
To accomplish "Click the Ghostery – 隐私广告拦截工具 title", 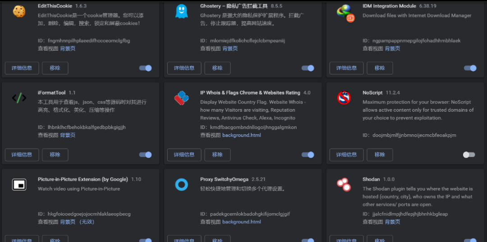I will 234,6.
